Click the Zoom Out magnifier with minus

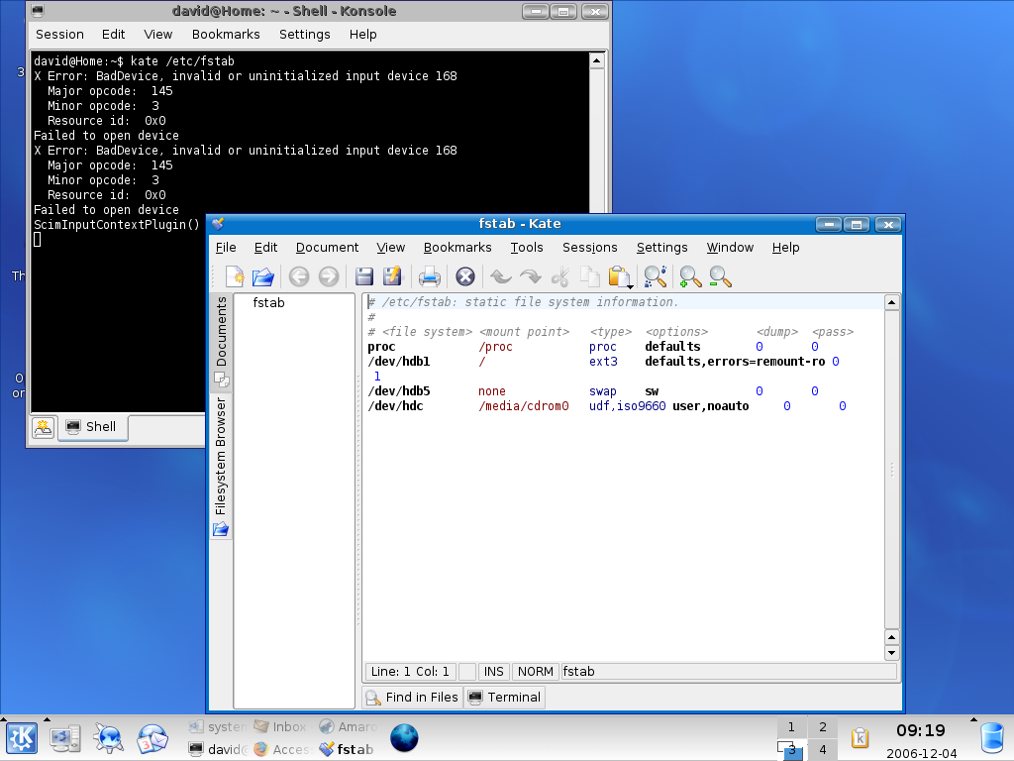(x=720, y=277)
